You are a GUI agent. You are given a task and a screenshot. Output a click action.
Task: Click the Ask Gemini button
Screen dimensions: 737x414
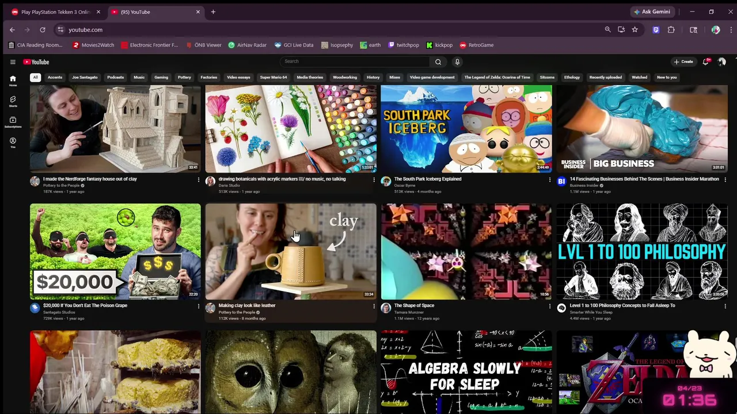(652, 11)
